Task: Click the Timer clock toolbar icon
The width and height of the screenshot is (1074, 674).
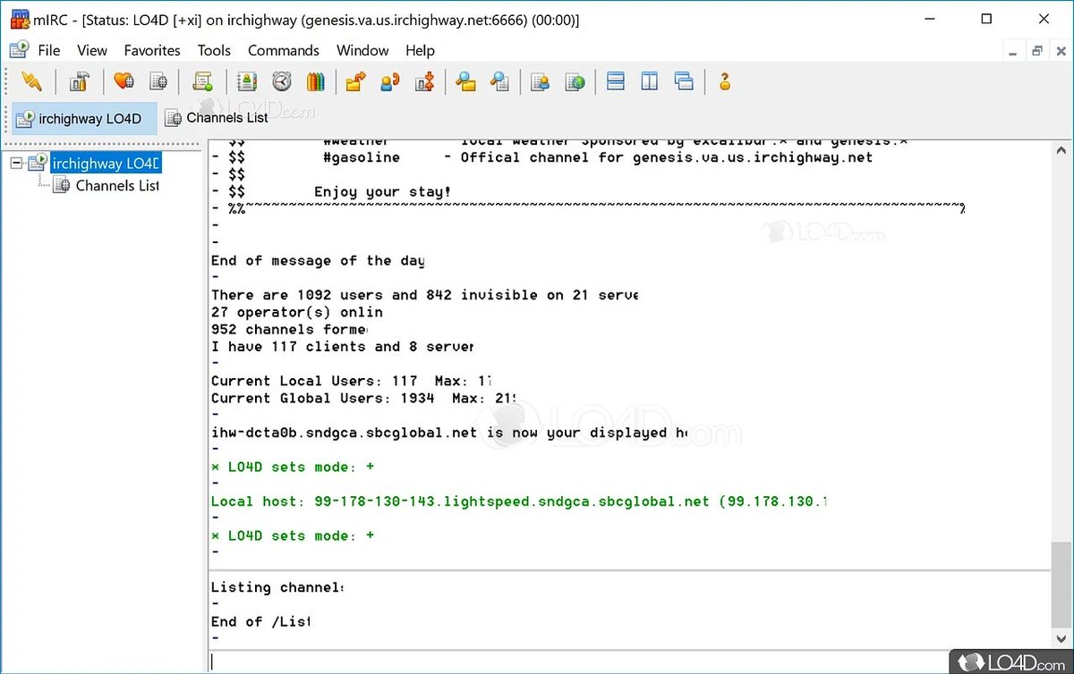Action: pyautogui.click(x=281, y=81)
